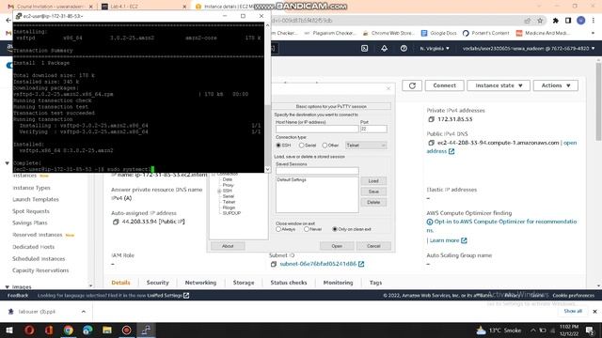Copy the public IPv4 DNS name
The height and width of the screenshot is (338, 602).
431,143
